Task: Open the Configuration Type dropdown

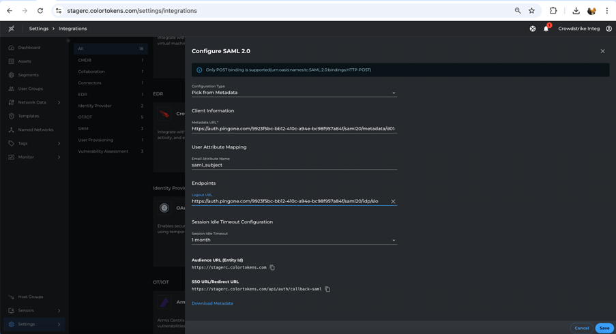Action: [x=294, y=93]
